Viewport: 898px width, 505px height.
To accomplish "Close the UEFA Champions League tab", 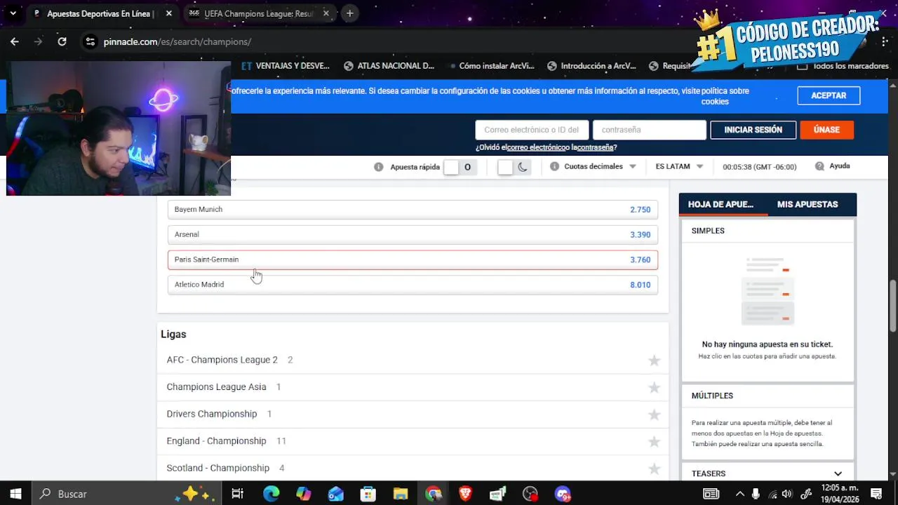I will [x=326, y=13].
